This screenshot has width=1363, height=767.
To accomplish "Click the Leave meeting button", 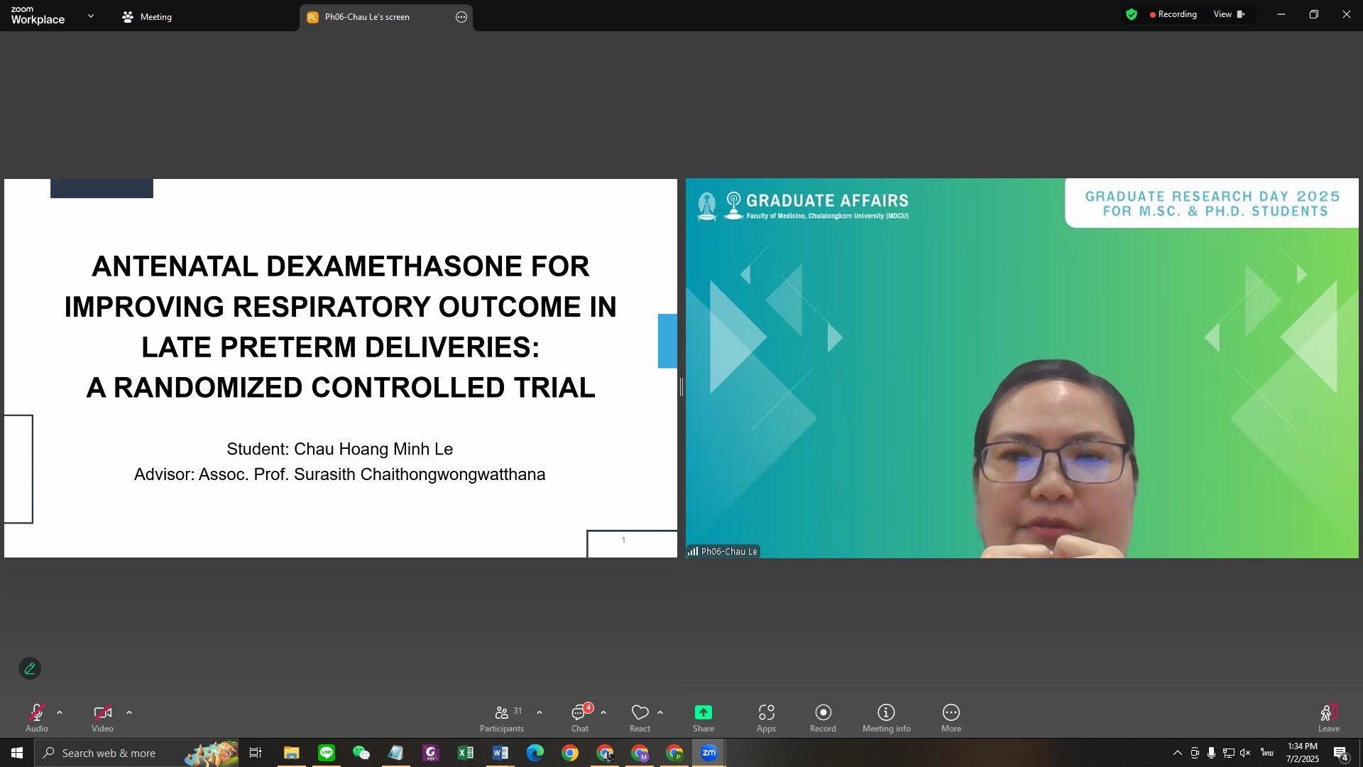I will 1328,717.
